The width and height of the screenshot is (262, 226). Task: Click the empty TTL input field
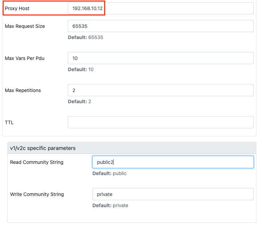click(160, 122)
